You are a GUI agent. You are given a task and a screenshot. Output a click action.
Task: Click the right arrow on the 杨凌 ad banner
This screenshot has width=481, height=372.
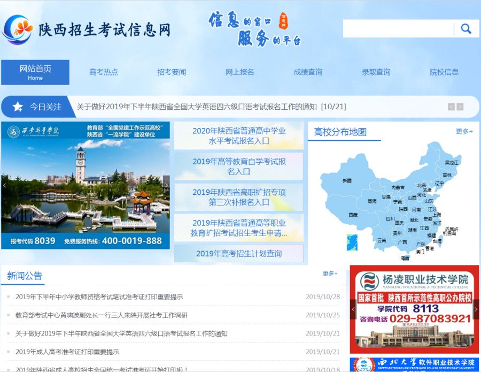pos(476,309)
